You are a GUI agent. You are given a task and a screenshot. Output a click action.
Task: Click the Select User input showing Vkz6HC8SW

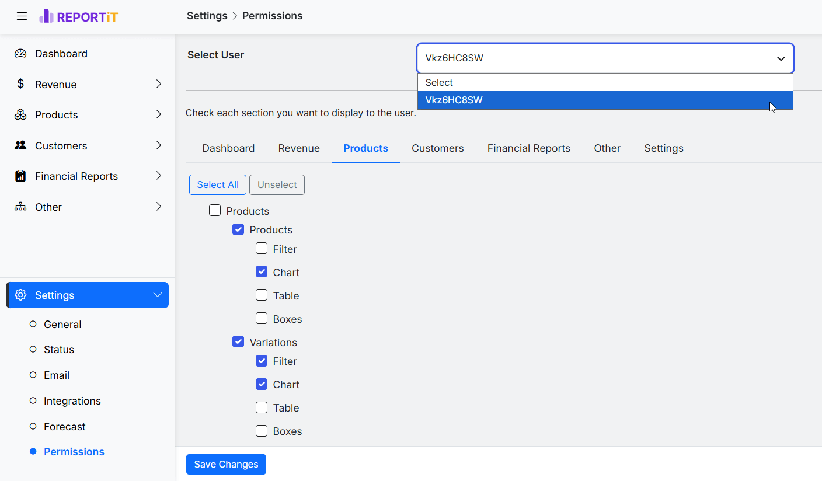[x=605, y=58]
